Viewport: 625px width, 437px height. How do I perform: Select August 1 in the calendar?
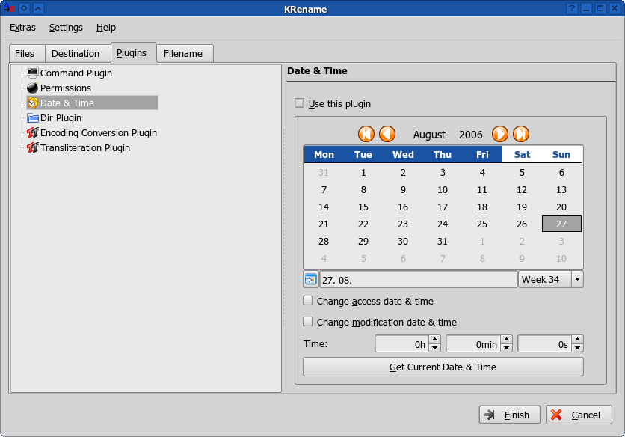[x=363, y=172]
